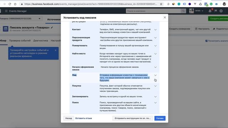Click the Поиск event name
The width and height of the screenshot is (228, 128).
click(x=75, y=102)
